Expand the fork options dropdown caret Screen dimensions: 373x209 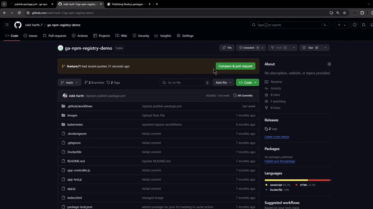click(x=294, y=48)
